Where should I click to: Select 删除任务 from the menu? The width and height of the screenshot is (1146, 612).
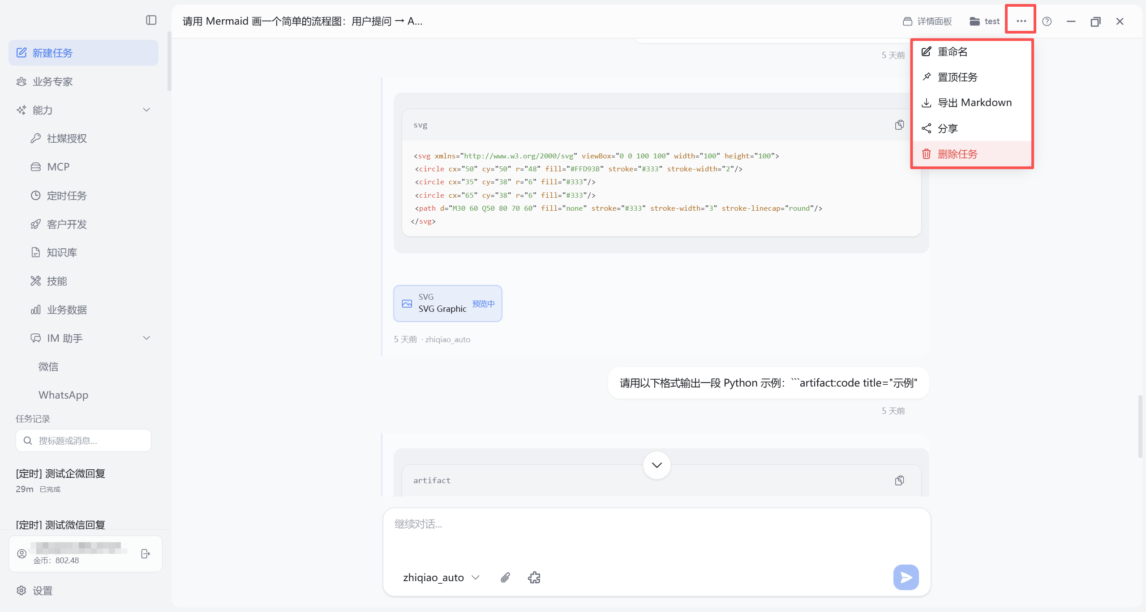pyautogui.click(x=972, y=154)
